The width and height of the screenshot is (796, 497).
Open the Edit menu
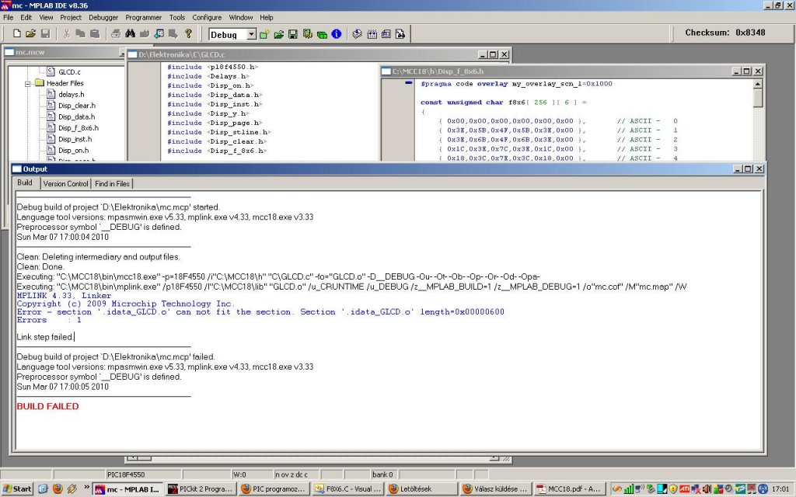pyautogui.click(x=26, y=17)
